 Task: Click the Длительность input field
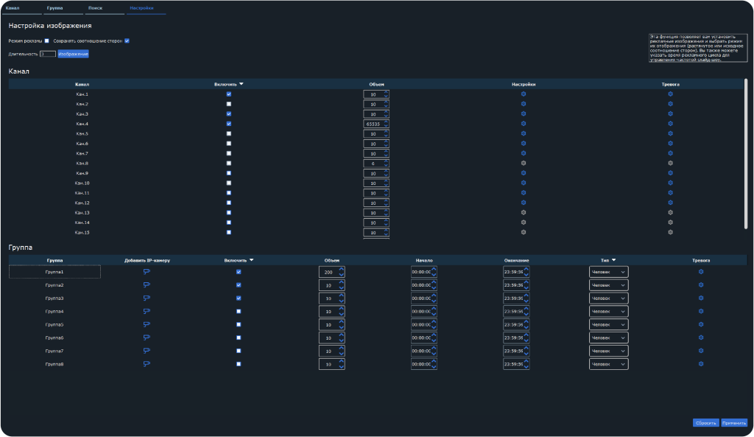(48, 54)
